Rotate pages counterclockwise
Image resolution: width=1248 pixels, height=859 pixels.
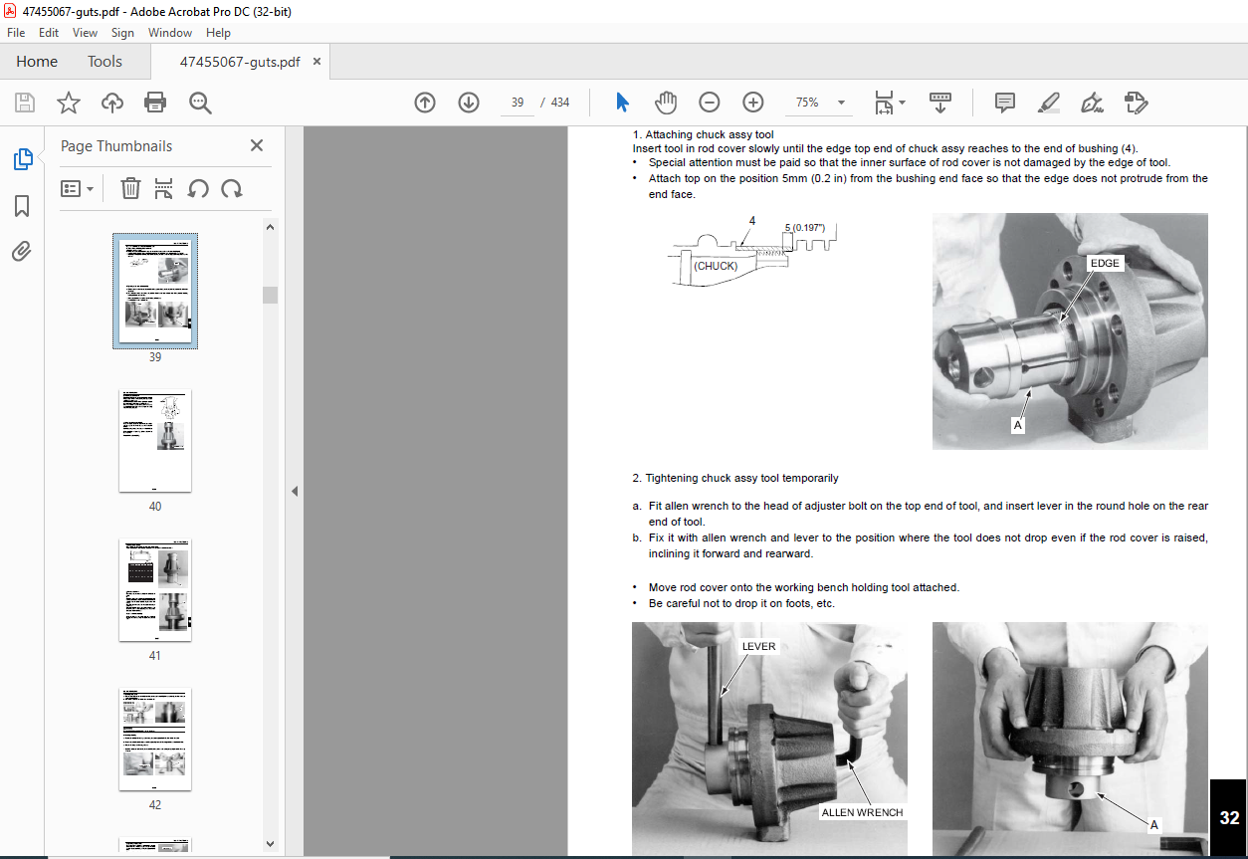coord(198,188)
